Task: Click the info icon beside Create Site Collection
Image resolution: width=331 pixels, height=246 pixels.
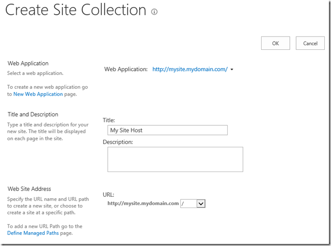Action: [154, 12]
